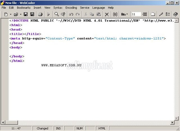The width and height of the screenshot is (180, 131).
Task: Click the Undo arrow icon
Action: click(71, 14)
